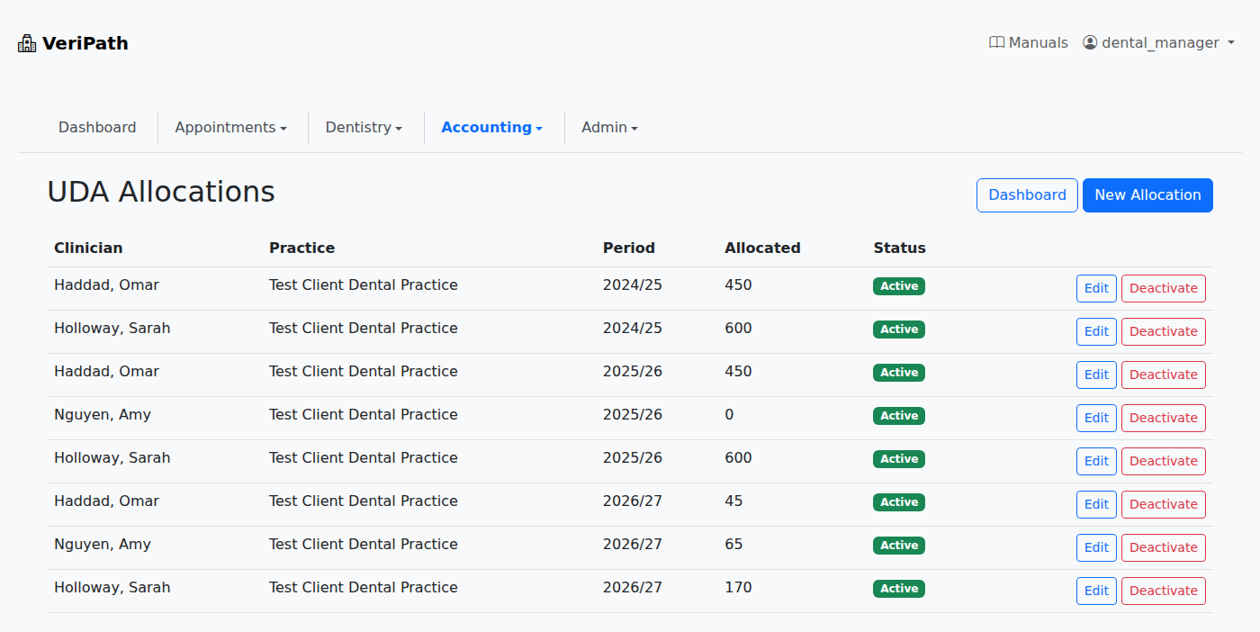The image size is (1260, 632).
Task: Deactivate Nguyen, Amy 2025/26 allocation
Action: [x=1164, y=418]
